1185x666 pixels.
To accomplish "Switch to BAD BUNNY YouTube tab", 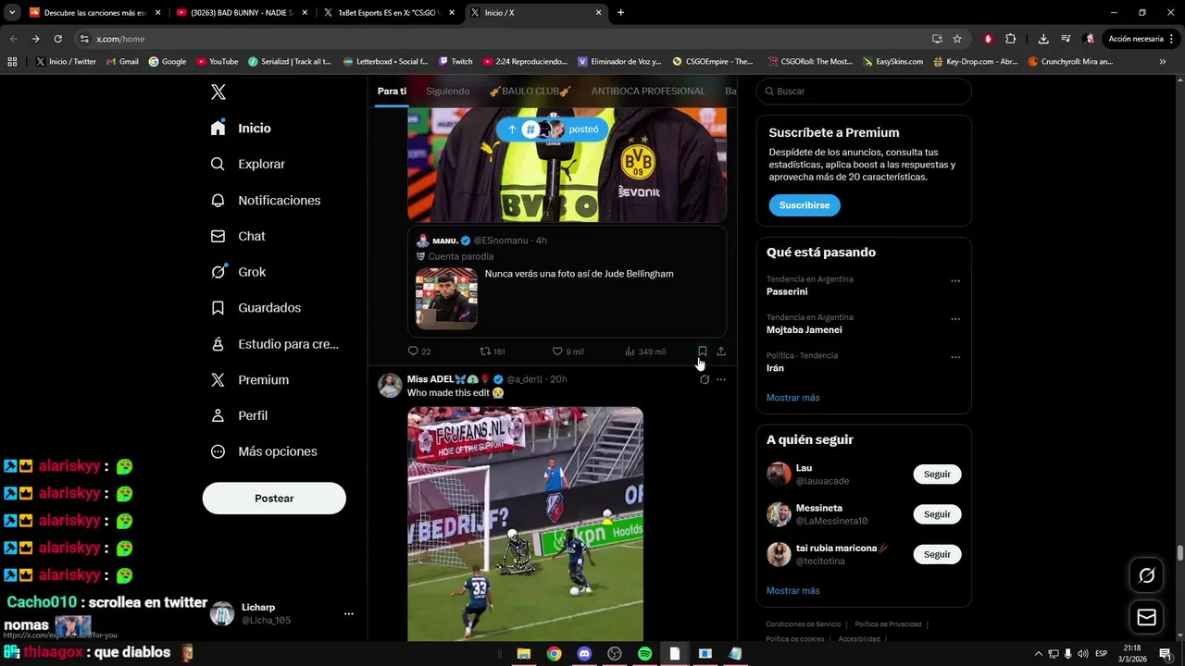I will tap(241, 13).
